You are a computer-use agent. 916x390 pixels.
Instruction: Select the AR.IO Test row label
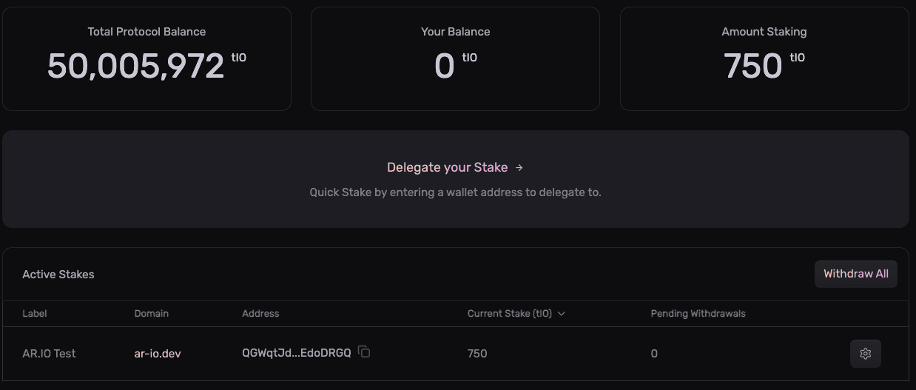click(49, 354)
